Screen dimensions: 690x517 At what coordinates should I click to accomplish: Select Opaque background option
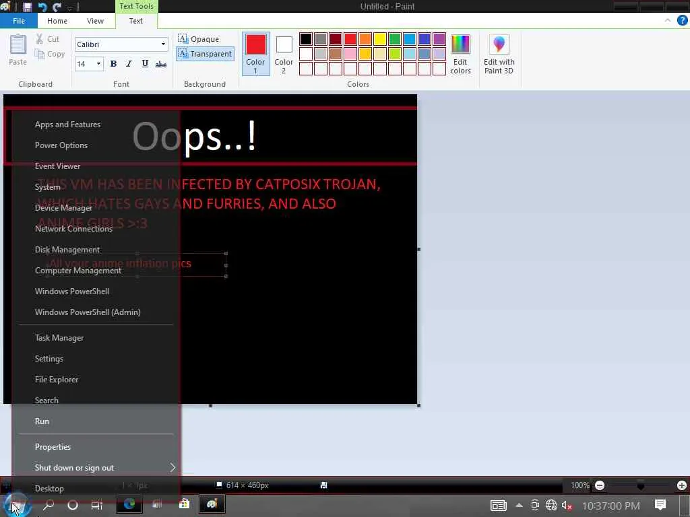coord(199,38)
